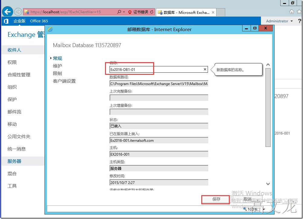Switch to the Office 365 header tab
Viewport: 303px width, 219px height.
click(x=39, y=21)
